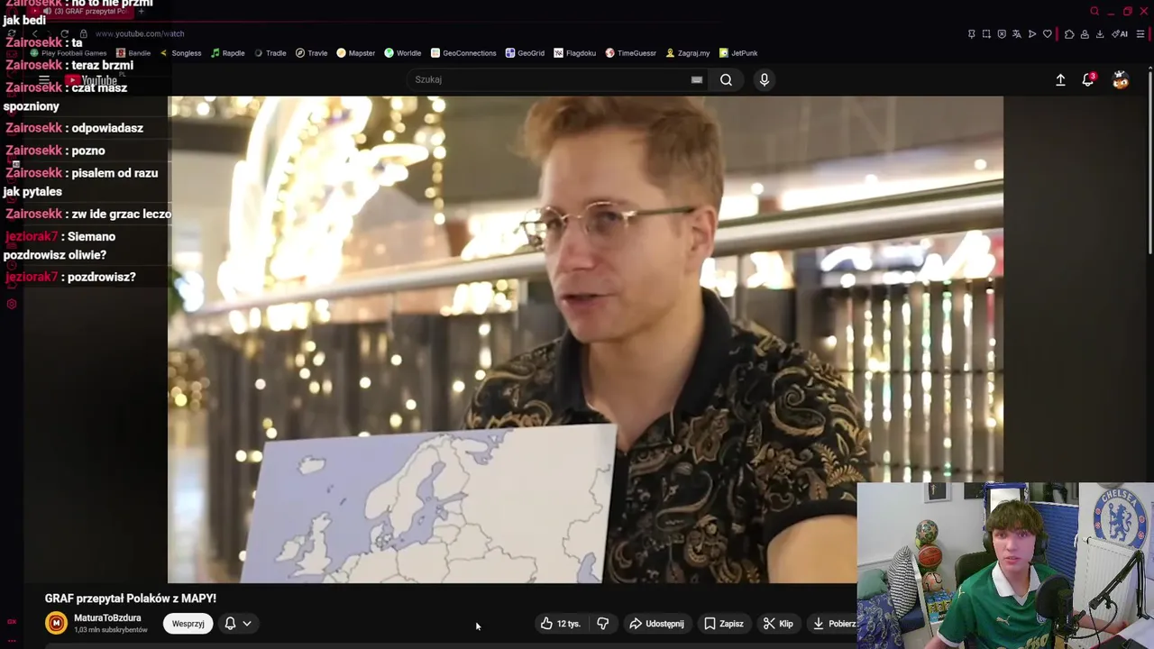Open YouTube notifications bell with badge
The image size is (1154, 649).
[x=1088, y=79]
